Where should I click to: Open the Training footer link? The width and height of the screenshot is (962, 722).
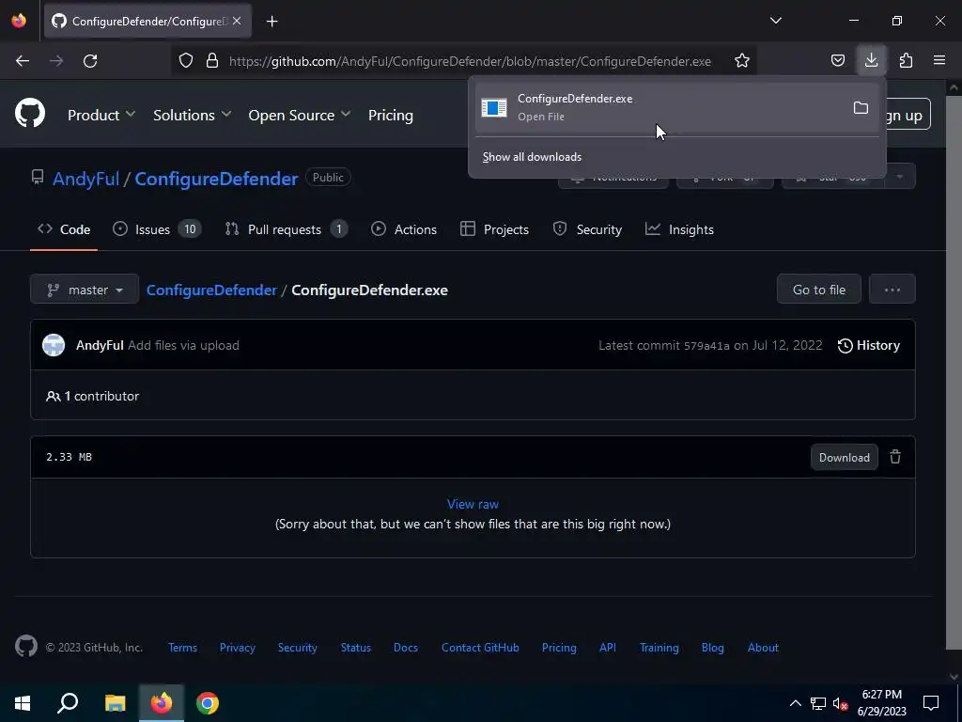pyautogui.click(x=659, y=647)
